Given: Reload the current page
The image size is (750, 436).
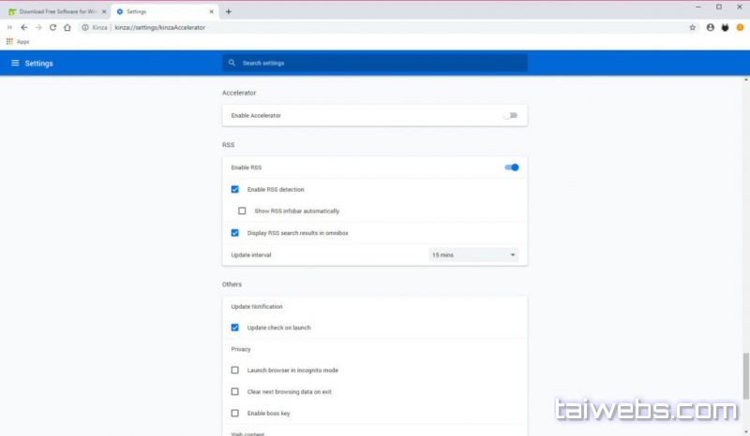Looking at the screenshot, I should (x=52, y=27).
